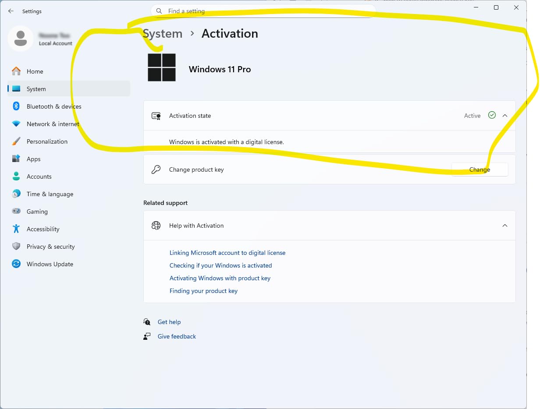
Task: Open Windows Update page
Action: pos(69,264)
